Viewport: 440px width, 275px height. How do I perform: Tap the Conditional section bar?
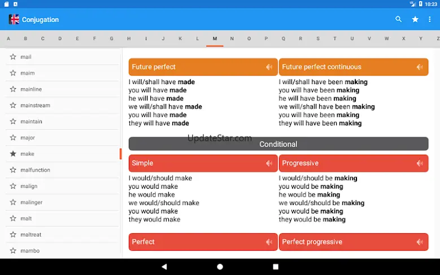pyautogui.click(x=278, y=144)
